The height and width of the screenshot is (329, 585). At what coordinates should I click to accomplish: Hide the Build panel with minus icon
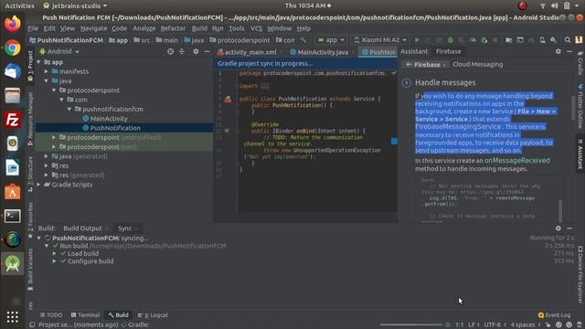[x=569, y=228]
